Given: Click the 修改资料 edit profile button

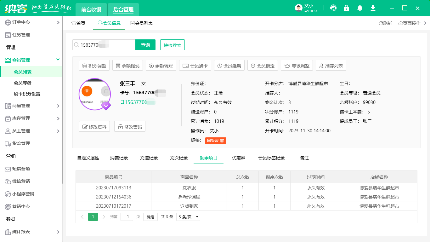Looking at the screenshot, I should [94, 127].
